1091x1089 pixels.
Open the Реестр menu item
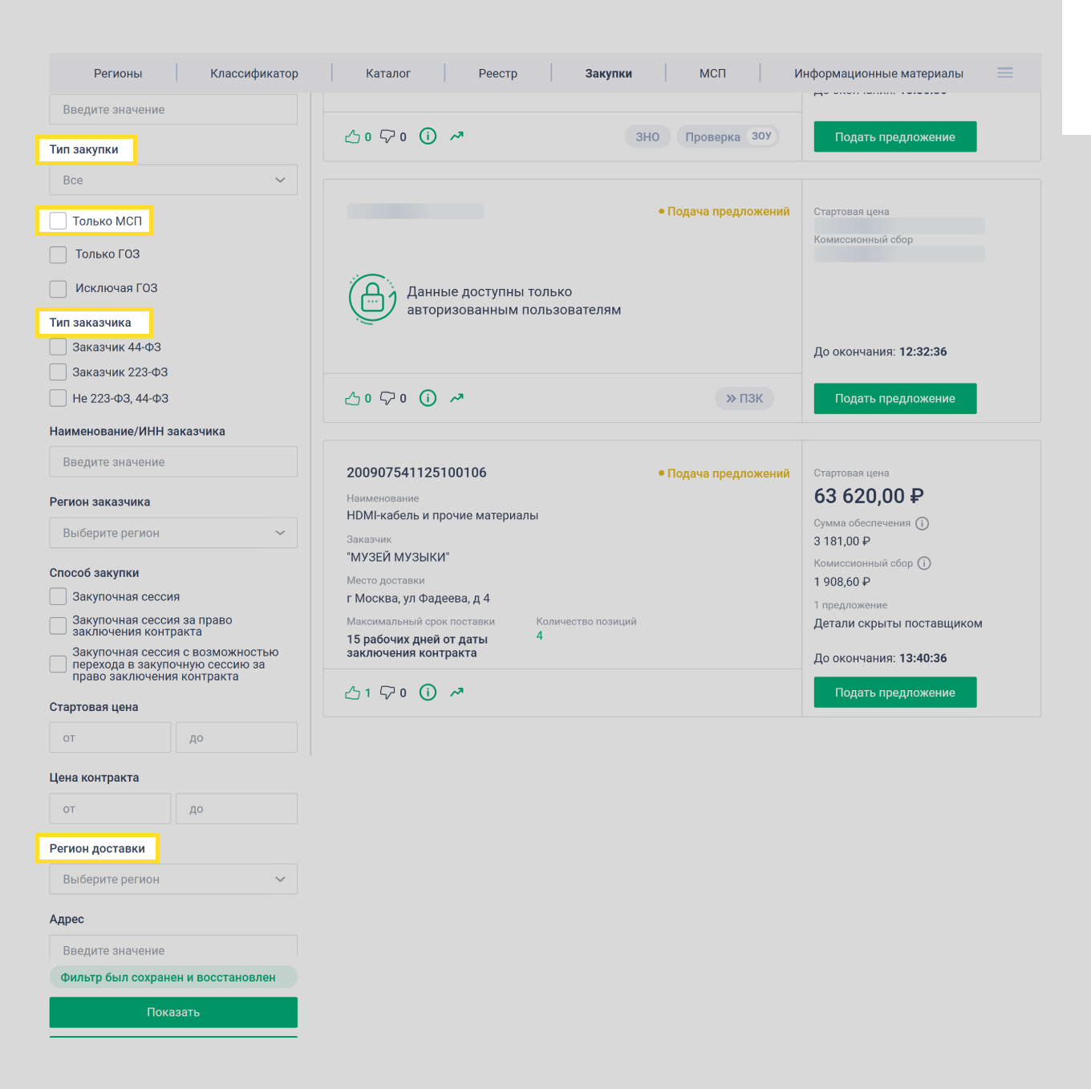pos(497,73)
